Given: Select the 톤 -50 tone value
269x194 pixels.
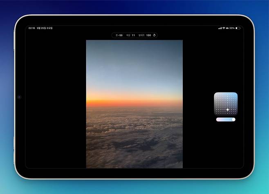Looking at the screenshot, I should coord(119,35).
